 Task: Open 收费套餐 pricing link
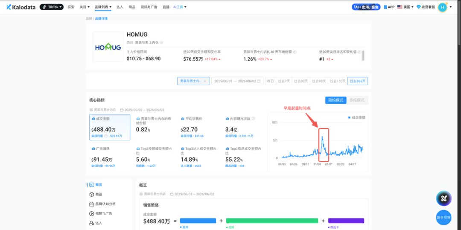(426, 7)
